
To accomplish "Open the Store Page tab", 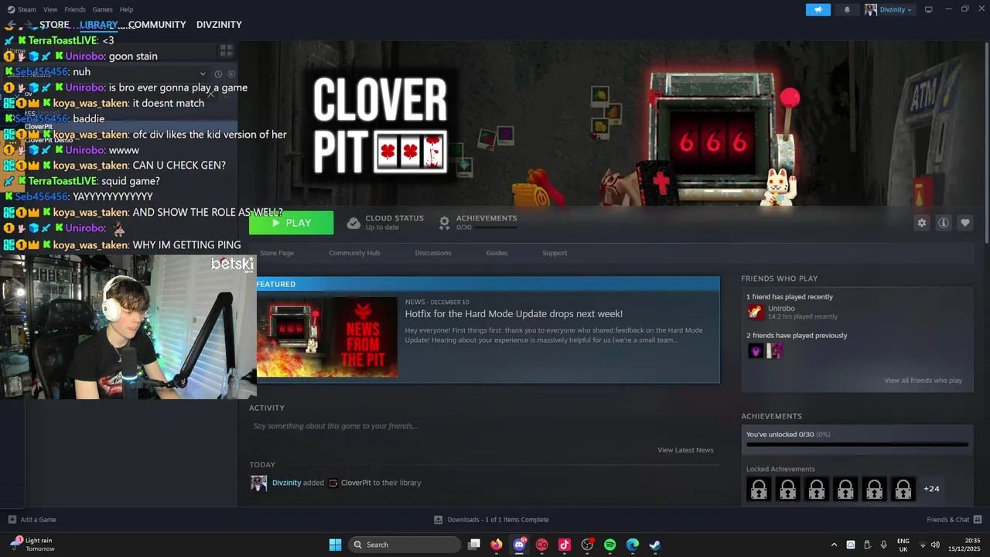I will [x=277, y=253].
